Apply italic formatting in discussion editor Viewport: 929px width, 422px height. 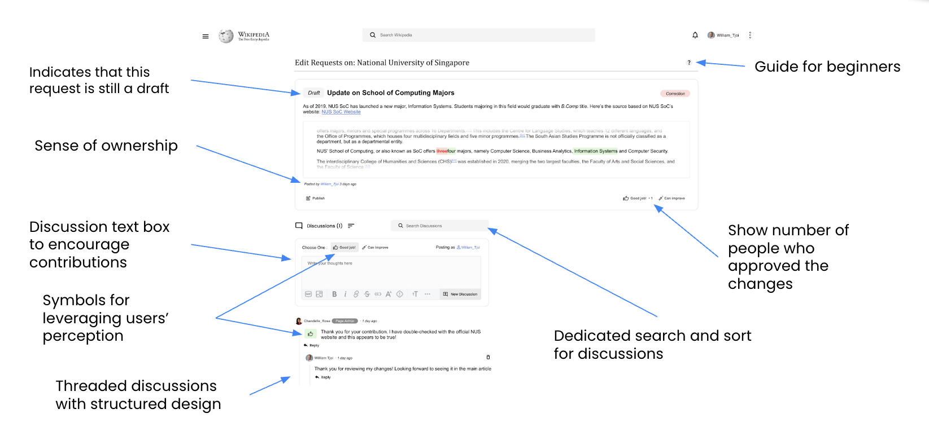[x=345, y=294]
